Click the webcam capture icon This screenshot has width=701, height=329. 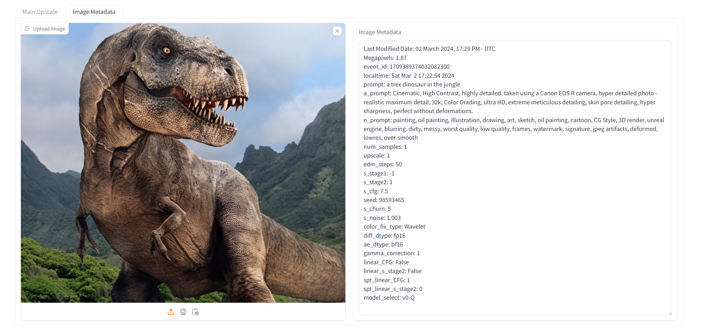183,312
